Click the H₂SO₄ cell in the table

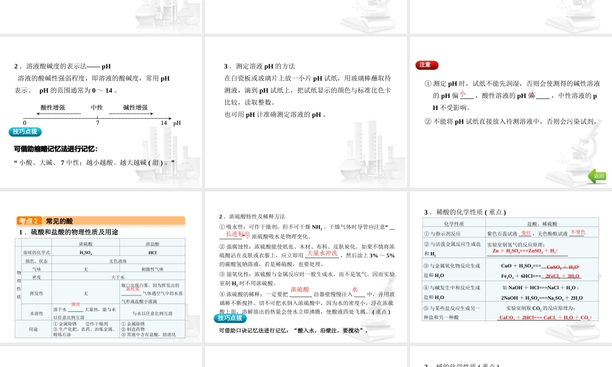pos(86,253)
